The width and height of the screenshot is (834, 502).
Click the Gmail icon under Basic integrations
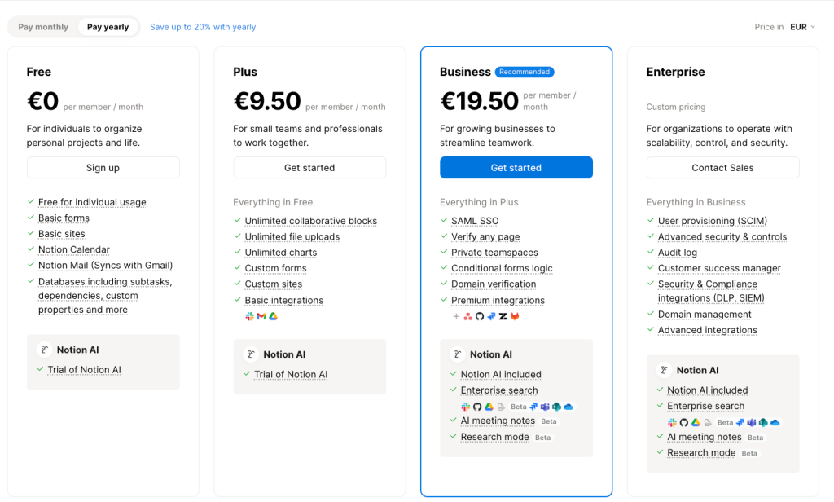261,316
